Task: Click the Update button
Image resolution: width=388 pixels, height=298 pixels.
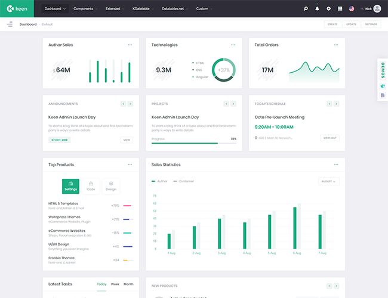Action: [x=351, y=24]
